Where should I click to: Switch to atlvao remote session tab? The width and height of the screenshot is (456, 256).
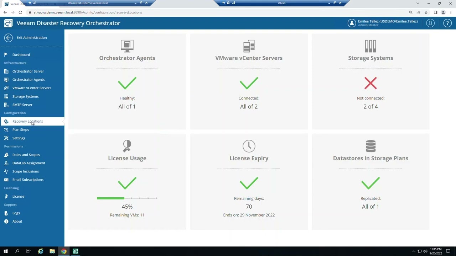pos(281,3)
